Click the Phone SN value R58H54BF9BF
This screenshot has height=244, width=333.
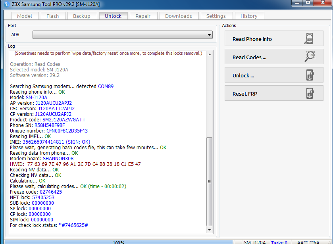tap(50, 125)
